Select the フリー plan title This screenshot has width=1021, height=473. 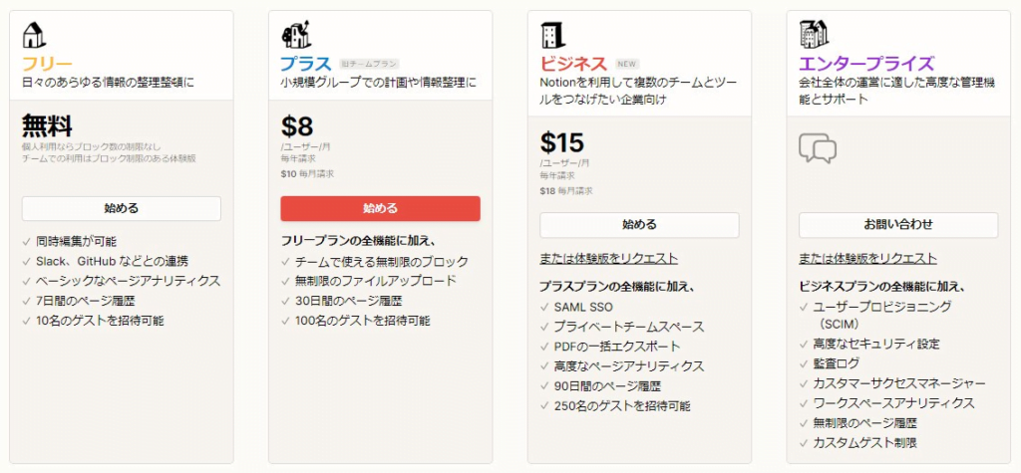(48, 64)
